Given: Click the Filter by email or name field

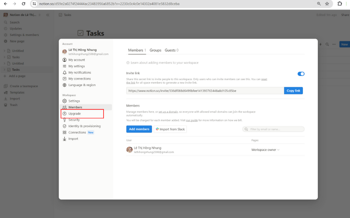Looking at the screenshot, I should 273,129.
